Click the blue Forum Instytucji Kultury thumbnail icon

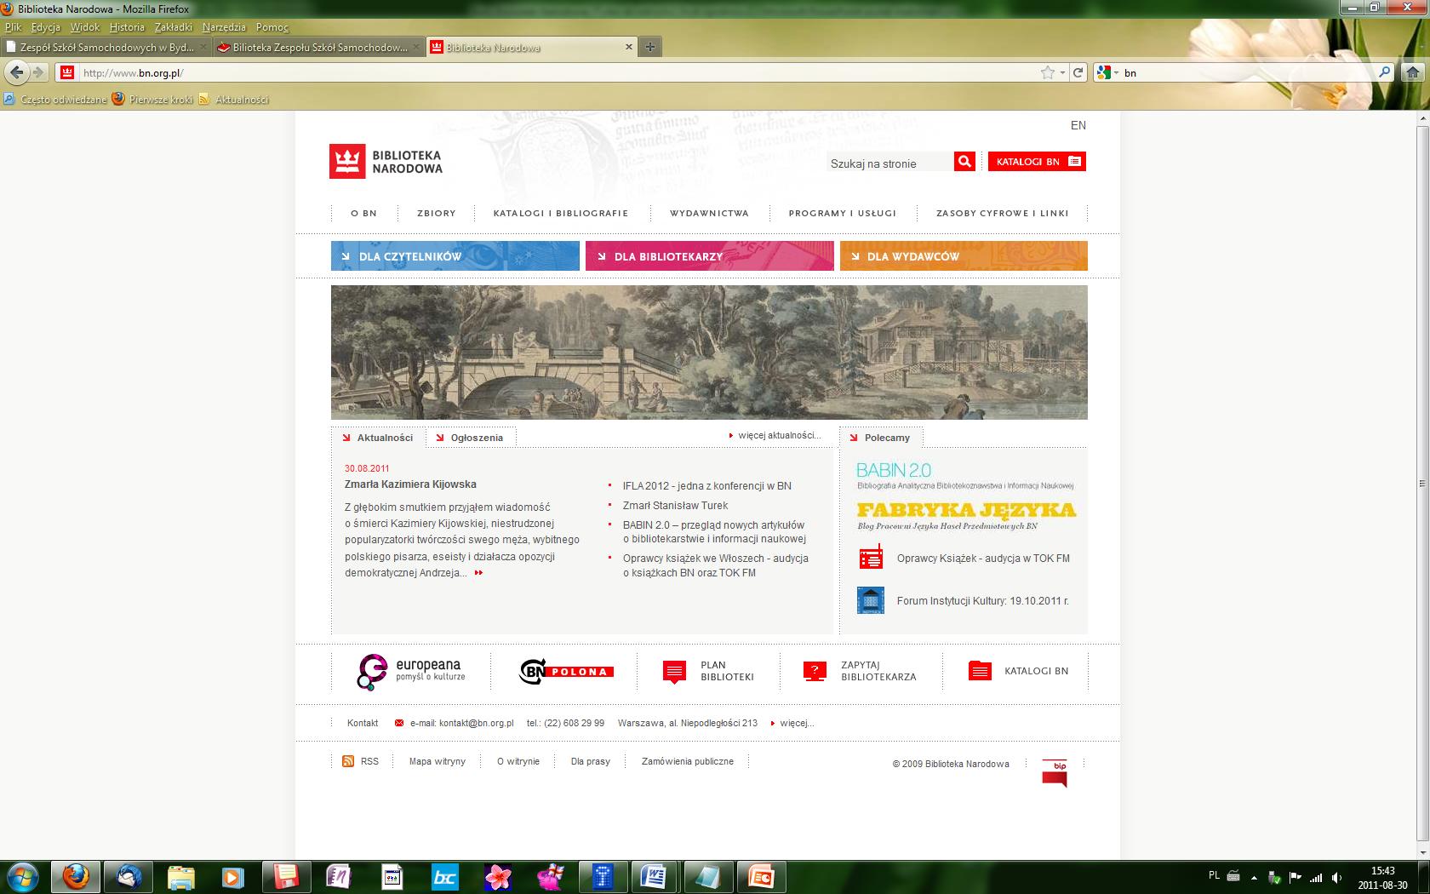click(x=871, y=600)
